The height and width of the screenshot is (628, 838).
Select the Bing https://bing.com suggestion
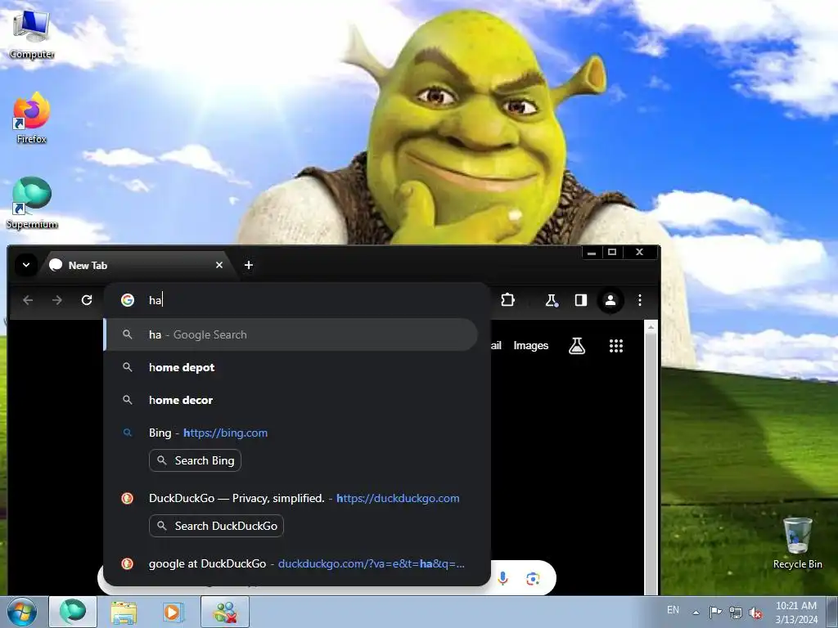click(291, 433)
